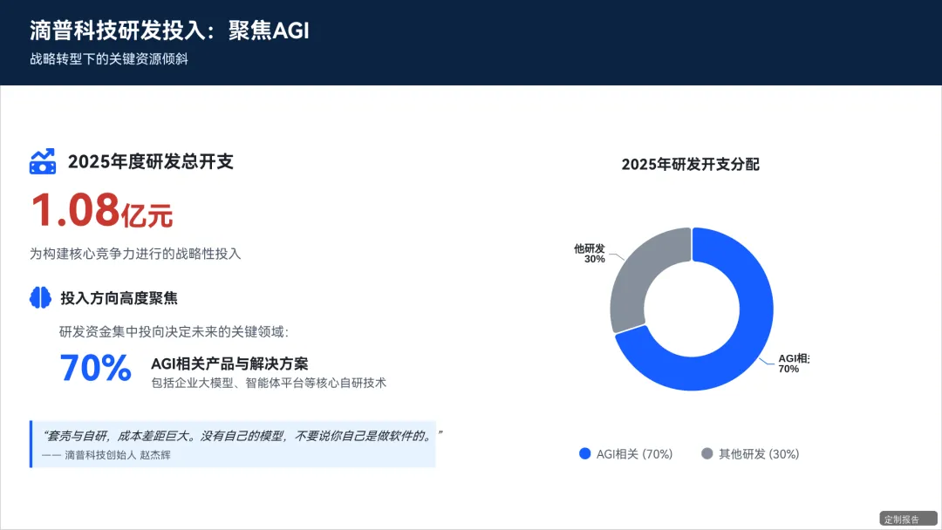Click the 他研发 30% chart data label

(x=590, y=254)
